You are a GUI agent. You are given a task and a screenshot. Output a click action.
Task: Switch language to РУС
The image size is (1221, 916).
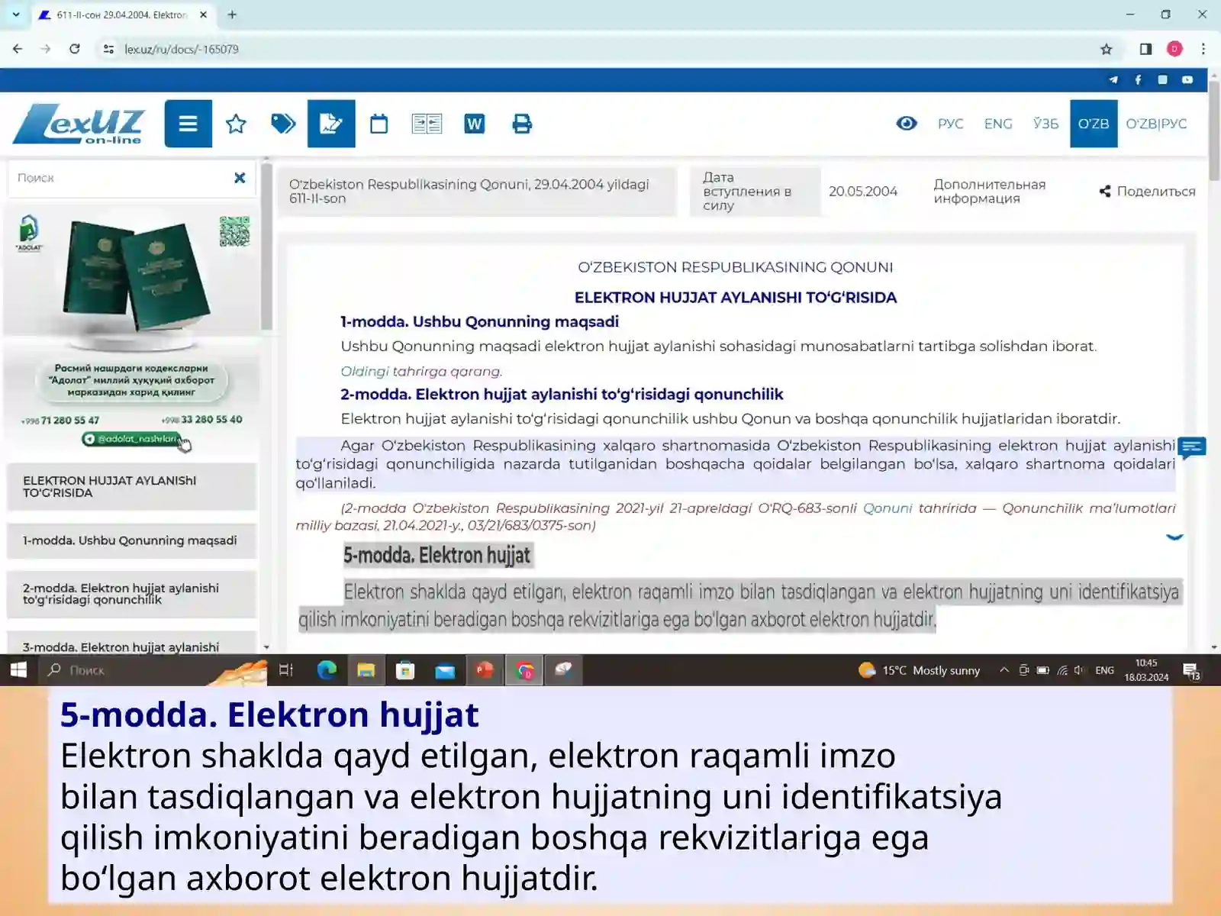pos(950,124)
